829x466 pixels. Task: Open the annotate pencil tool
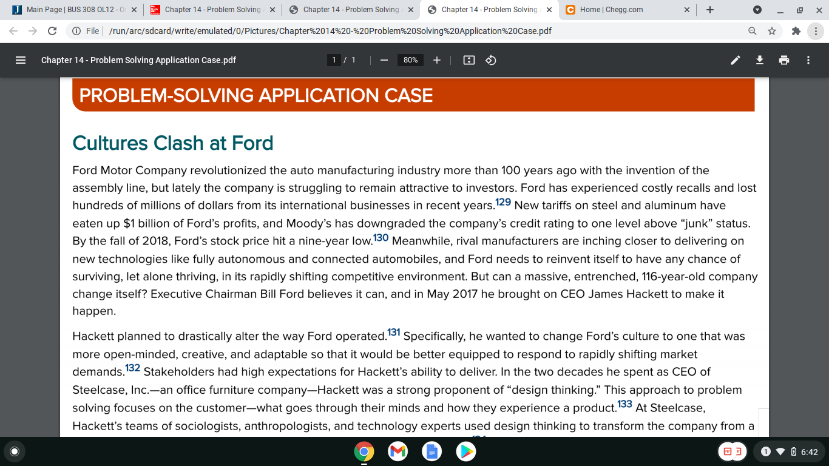(736, 60)
